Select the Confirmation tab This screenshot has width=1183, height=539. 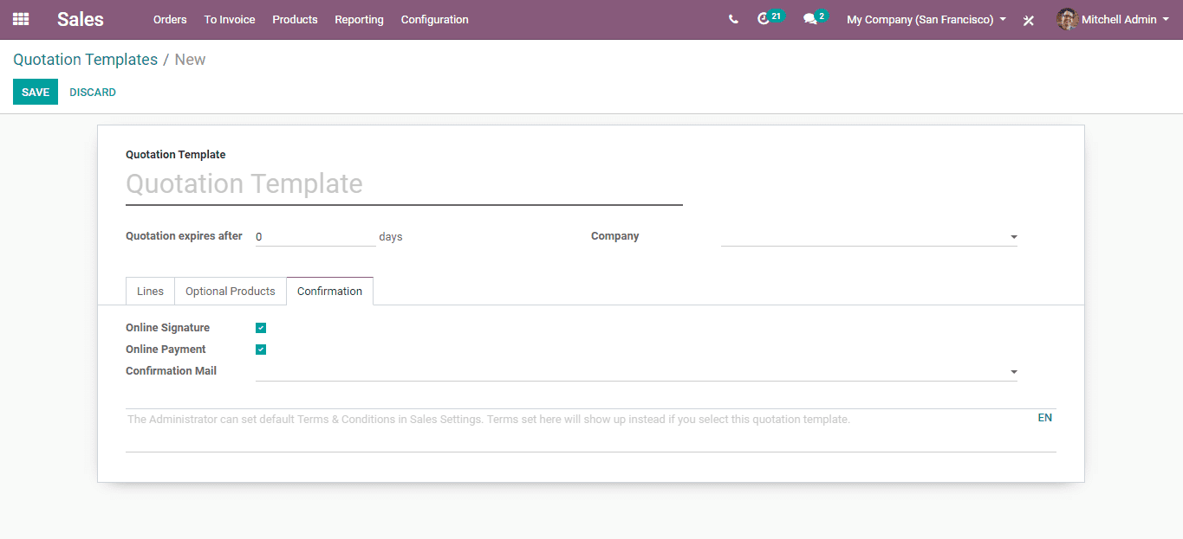tap(330, 292)
